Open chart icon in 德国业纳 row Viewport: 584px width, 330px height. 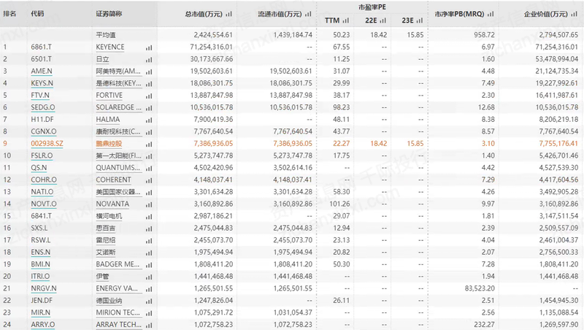(149, 301)
